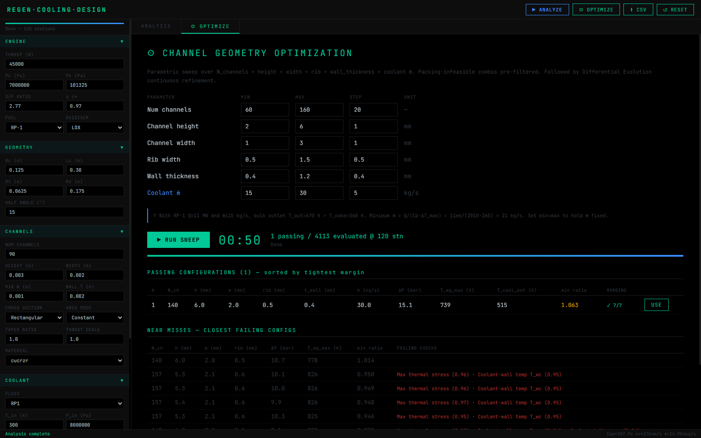This screenshot has height=438, width=701.
Task: Click the OPTIMIZE button in top bar
Action: (x=596, y=10)
